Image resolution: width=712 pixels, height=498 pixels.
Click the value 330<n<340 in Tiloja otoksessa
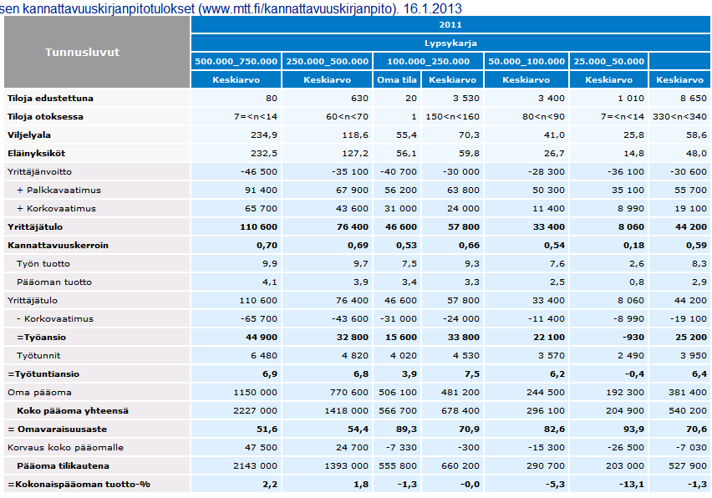coord(679,117)
